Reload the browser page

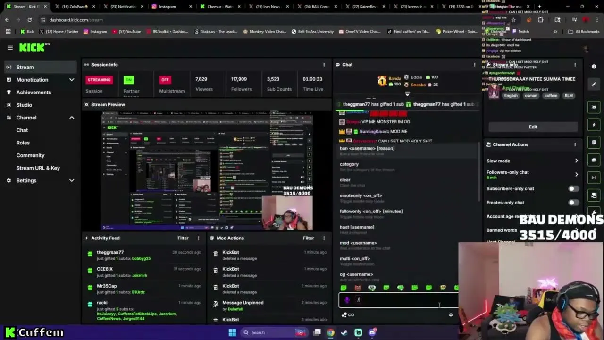tap(29, 20)
